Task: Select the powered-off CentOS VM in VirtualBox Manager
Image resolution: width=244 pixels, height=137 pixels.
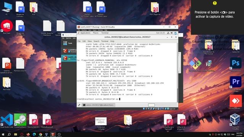Action: point(69,51)
